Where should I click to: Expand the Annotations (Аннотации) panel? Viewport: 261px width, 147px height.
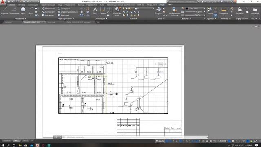102,19
